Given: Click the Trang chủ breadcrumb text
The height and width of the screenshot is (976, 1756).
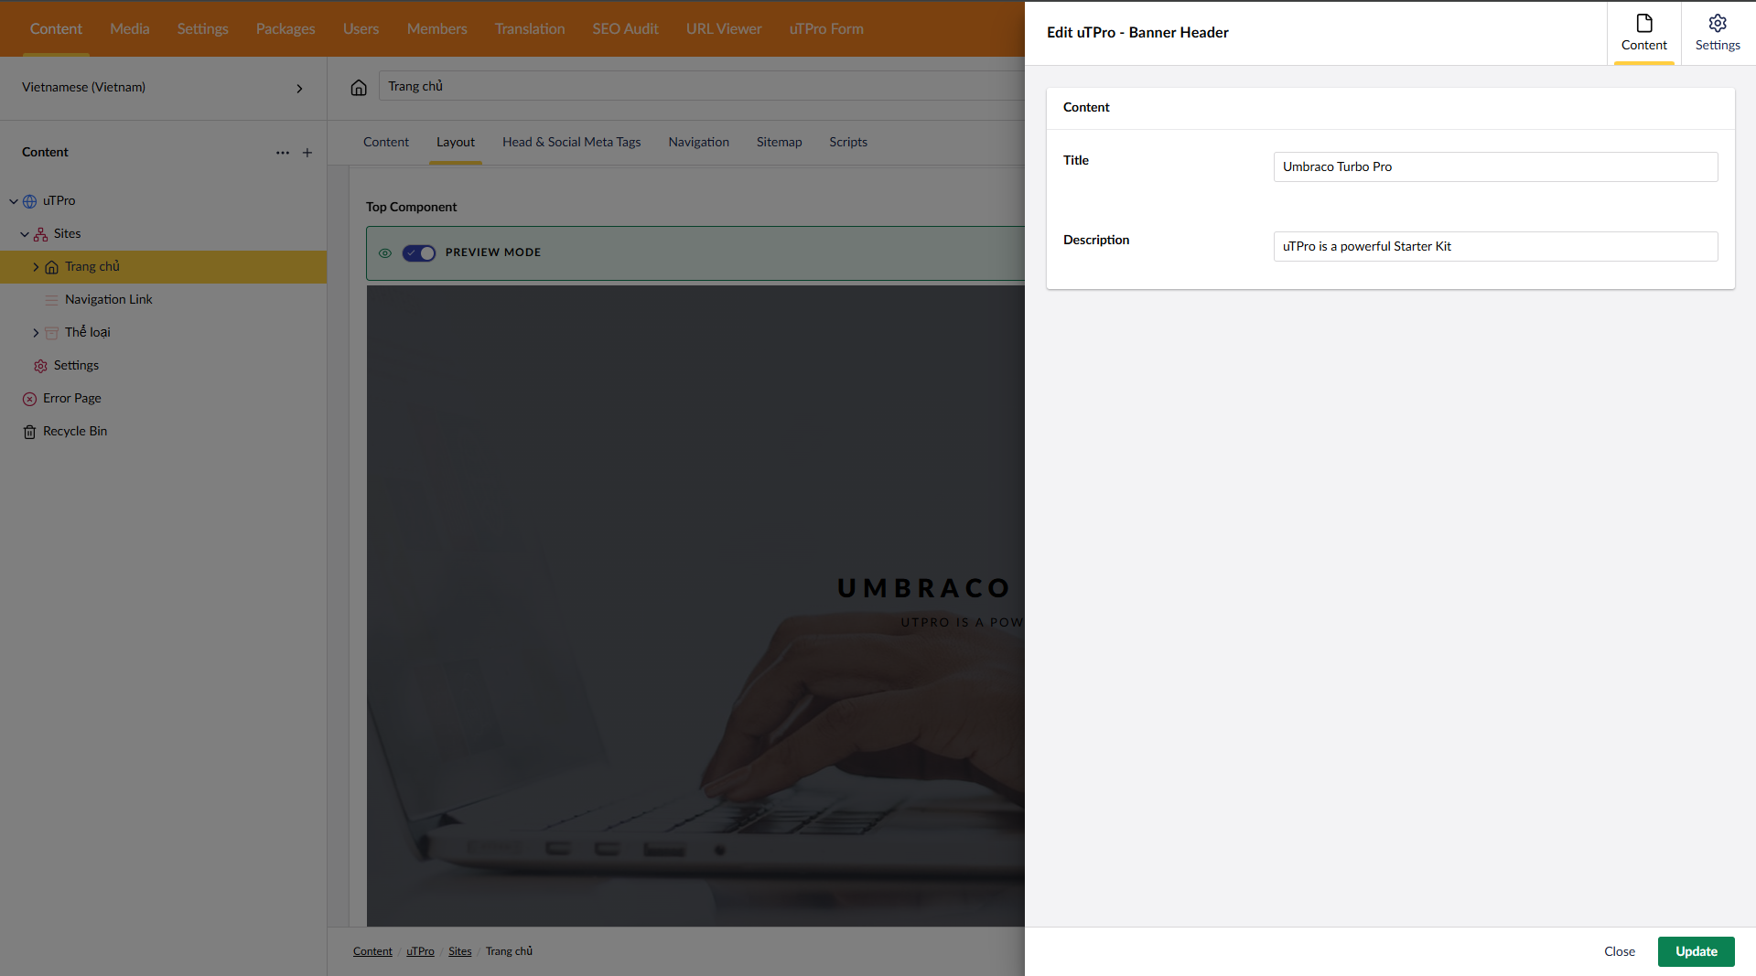Looking at the screenshot, I should click(x=509, y=952).
